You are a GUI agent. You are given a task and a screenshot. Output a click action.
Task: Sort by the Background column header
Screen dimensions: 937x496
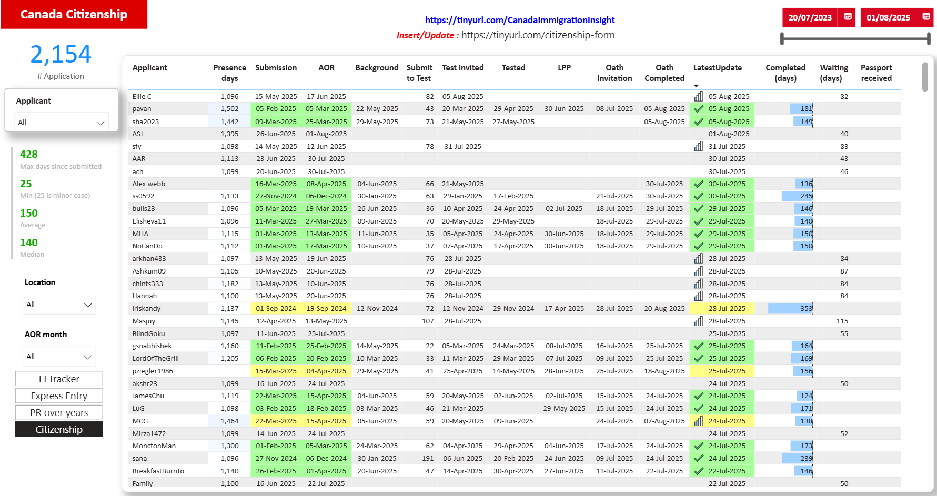point(377,68)
